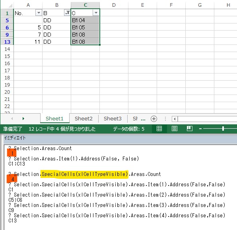Select row header 5
Image resolution: width=237 pixels, height=230 pixels.
click(7, 20)
